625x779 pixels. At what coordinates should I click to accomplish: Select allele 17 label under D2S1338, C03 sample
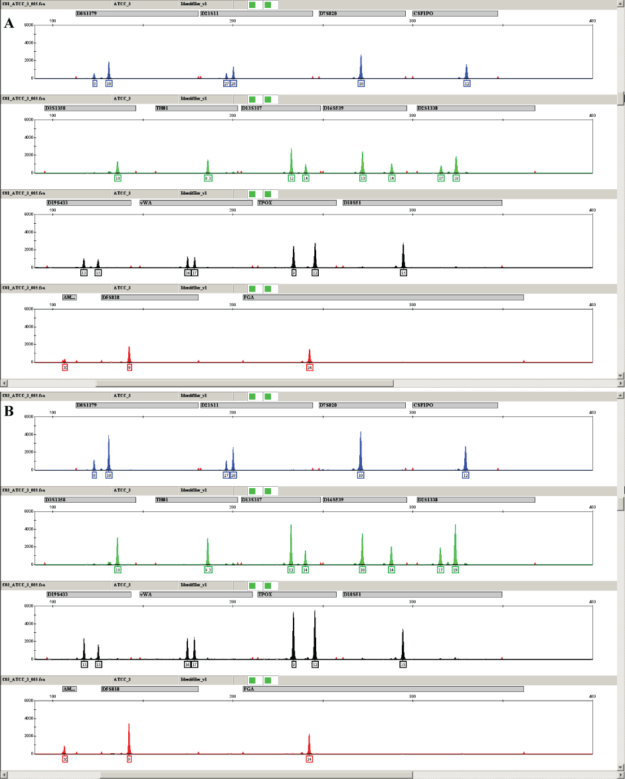pyautogui.click(x=440, y=570)
